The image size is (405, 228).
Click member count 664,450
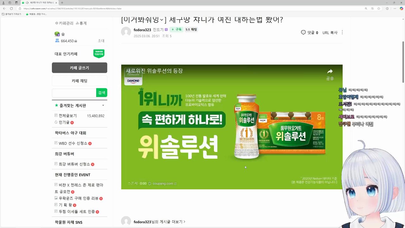point(67,41)
